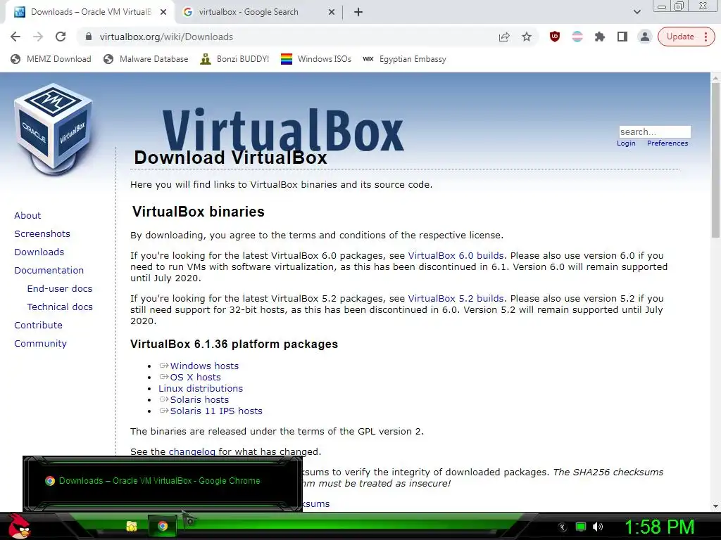Open a new tab

click(x=358, y=12)
